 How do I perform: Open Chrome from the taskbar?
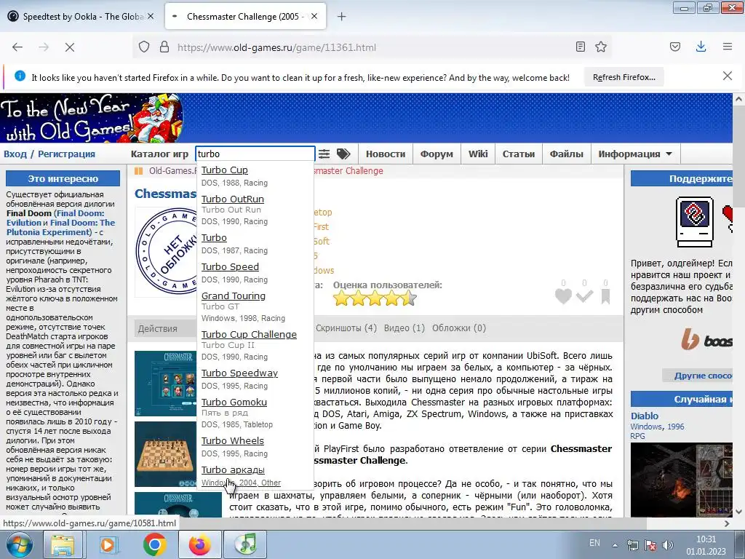tap(154, 544)
